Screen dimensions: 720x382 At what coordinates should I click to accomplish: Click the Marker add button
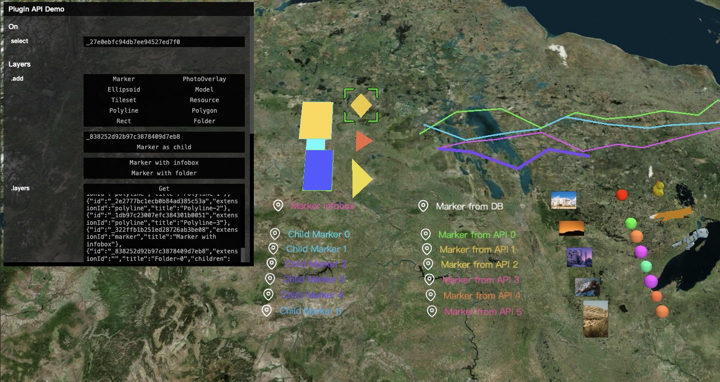(x=124, y=79)
